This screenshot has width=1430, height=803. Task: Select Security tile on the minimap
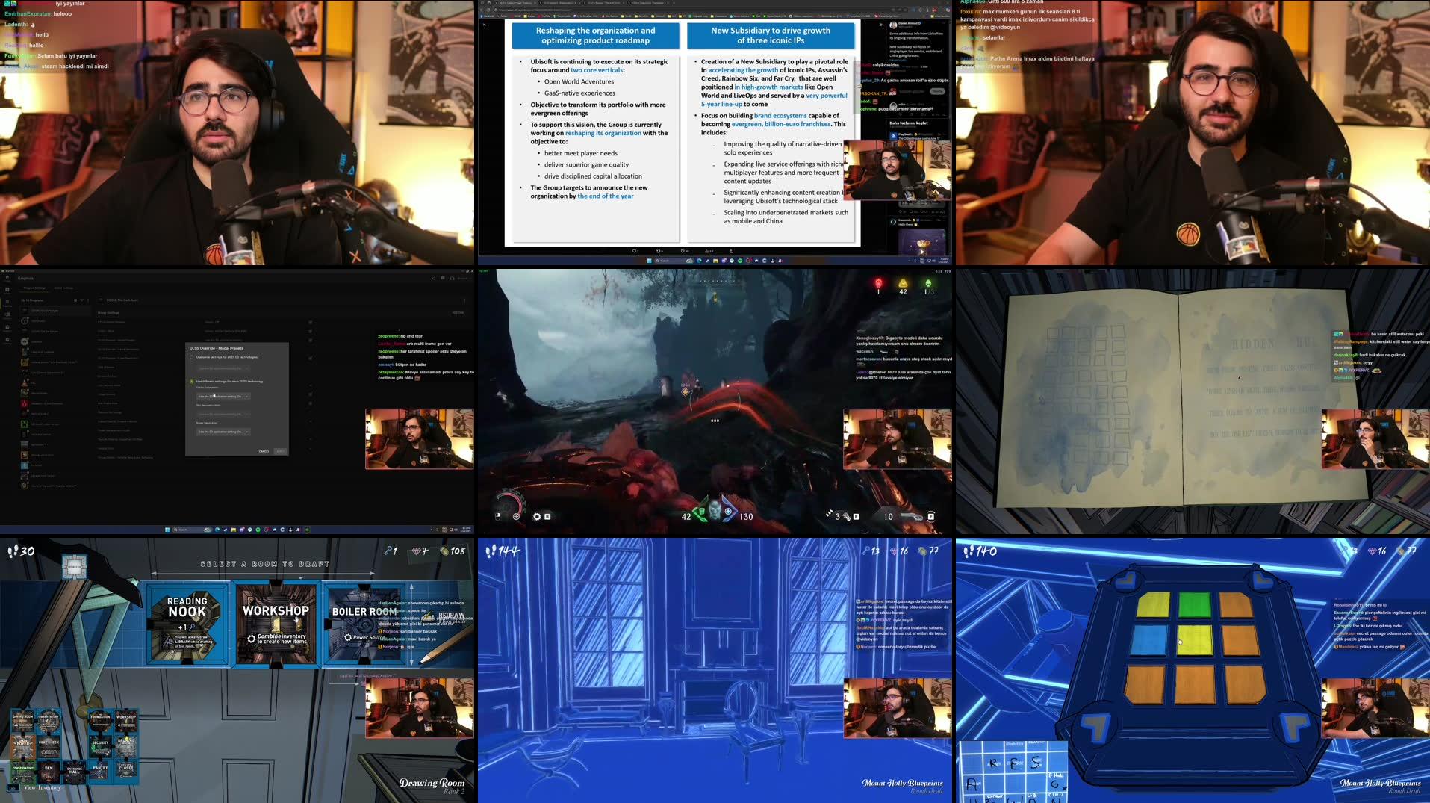[x=100, y=746]
